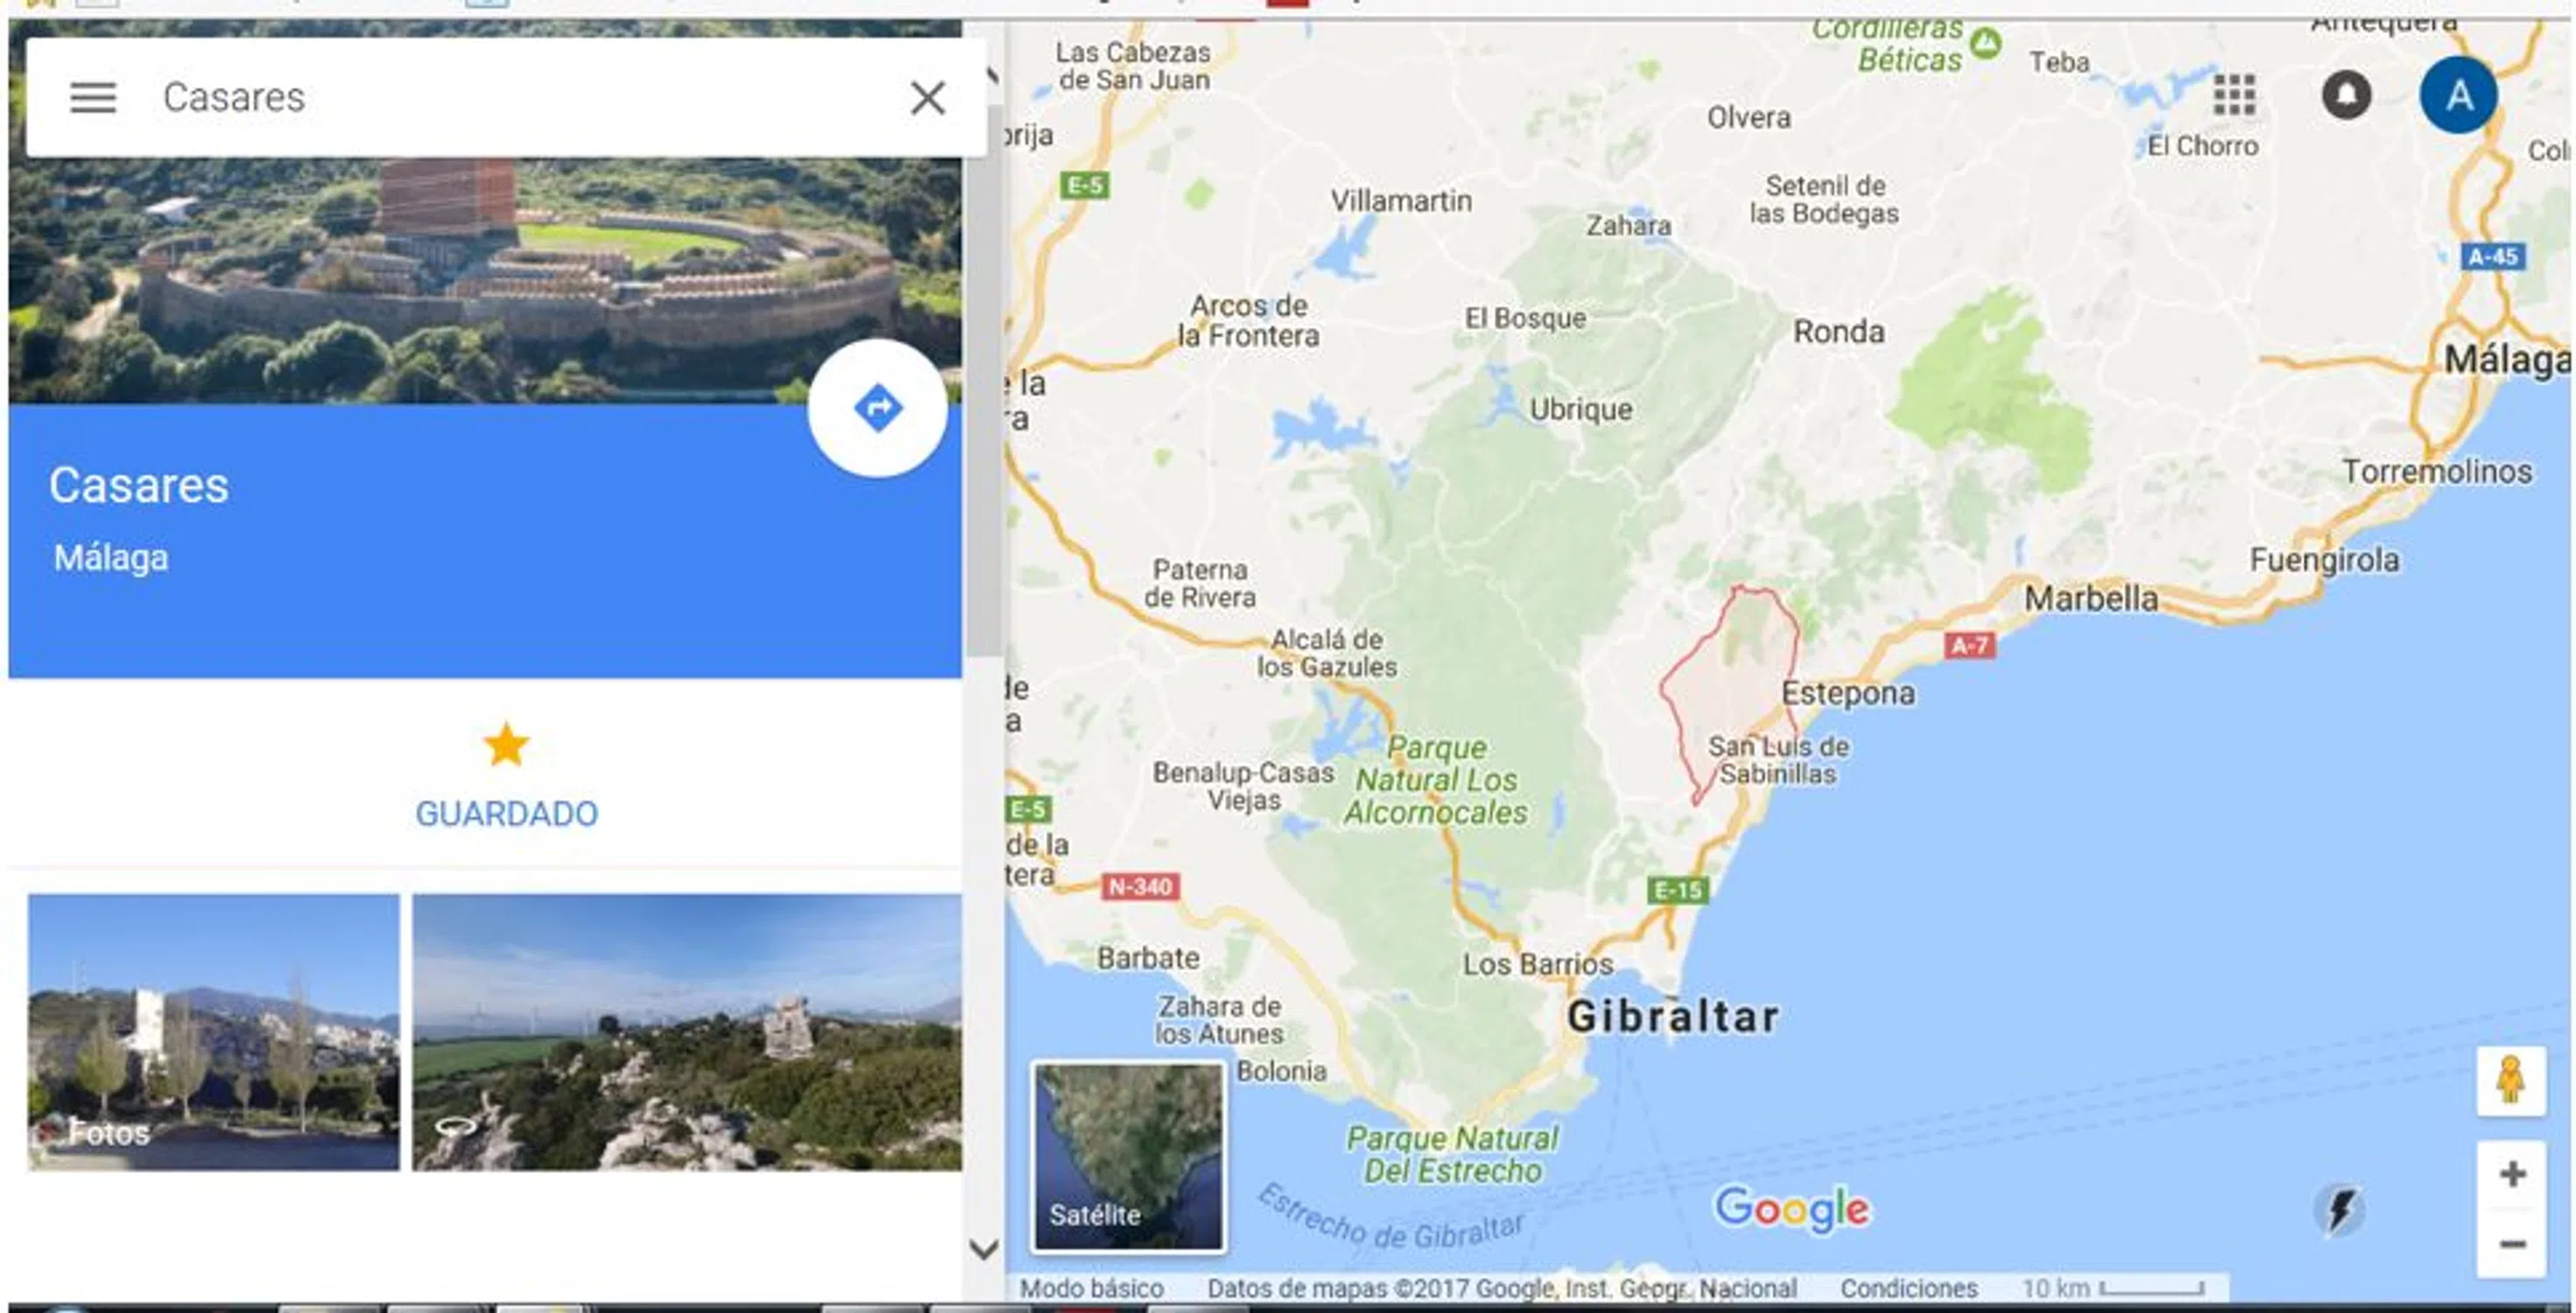Collapse the side panel with arrow
Screen dimensions: 2576x1313
(x=990, y=75)
